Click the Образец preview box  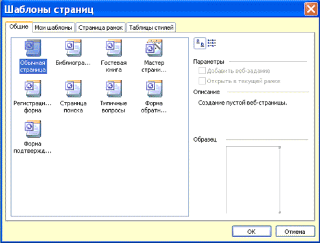click(x=253, y=180)
